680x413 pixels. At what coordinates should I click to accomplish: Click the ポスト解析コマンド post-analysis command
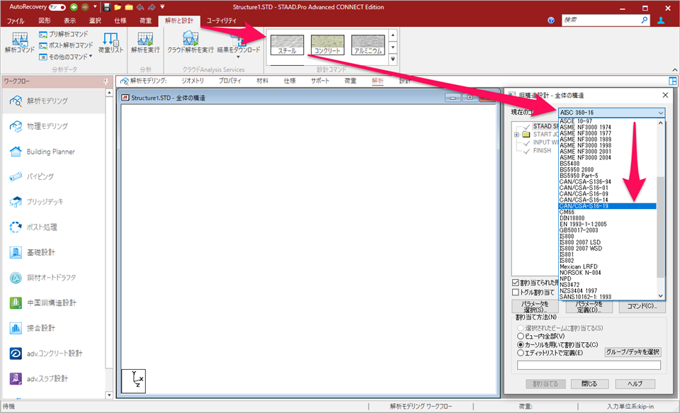tap(65, 45)
